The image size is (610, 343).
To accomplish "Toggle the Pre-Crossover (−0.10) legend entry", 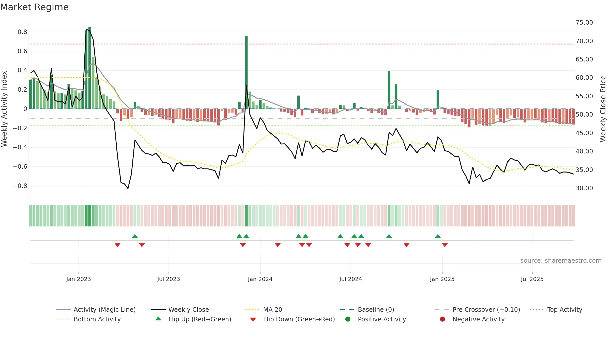I will [477, 309].
